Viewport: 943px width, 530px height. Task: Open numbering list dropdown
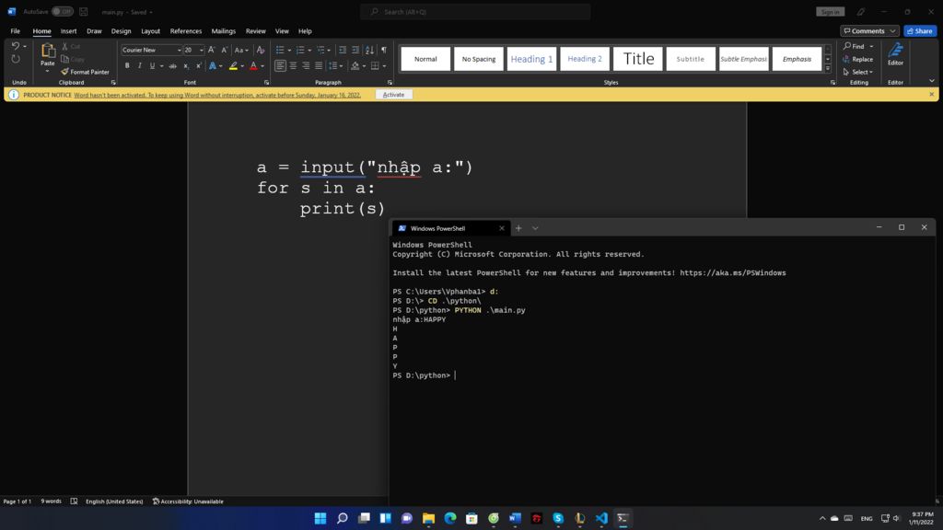pyautogui.click(x=309, y=50)
